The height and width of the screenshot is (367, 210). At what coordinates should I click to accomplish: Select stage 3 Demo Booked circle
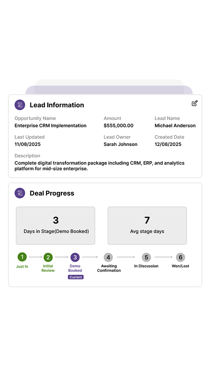75,257
